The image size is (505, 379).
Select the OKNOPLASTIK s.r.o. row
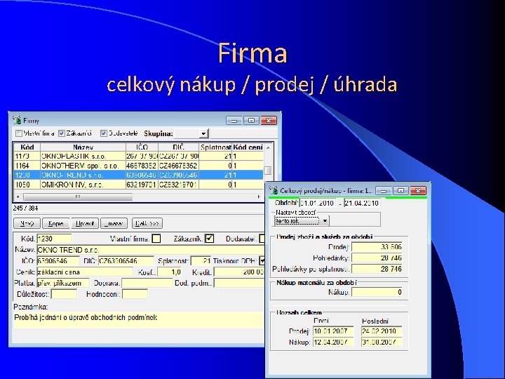(139, 156)
